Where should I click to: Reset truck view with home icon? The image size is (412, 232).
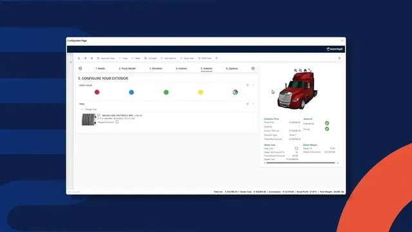click(305, 70)
